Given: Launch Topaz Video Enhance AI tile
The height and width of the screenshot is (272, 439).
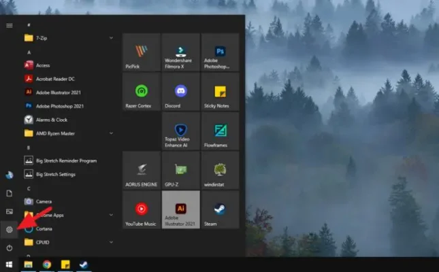Looking at the screenshot, I should tap(181, 131).
